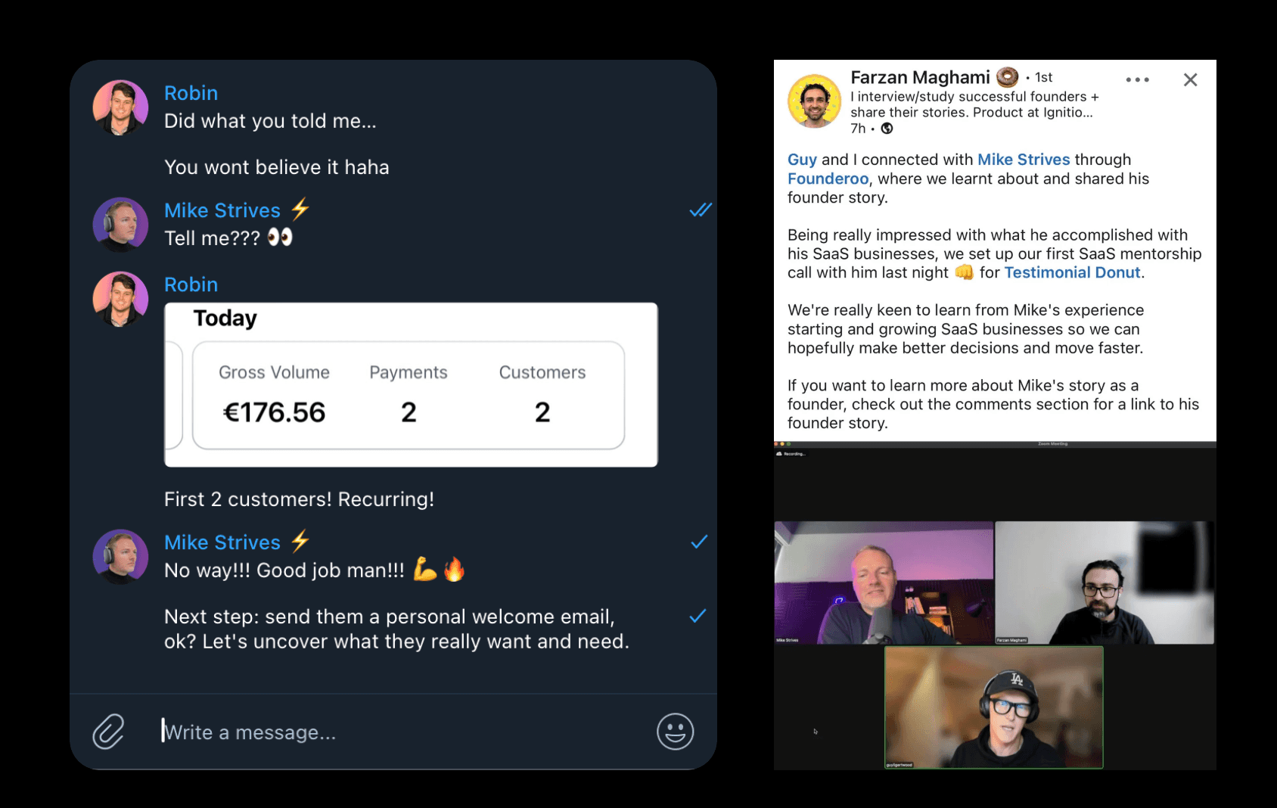Open the emoji picker smiley icon
The height and width of the screenshot is (808, 1277).
pos(675,731)
